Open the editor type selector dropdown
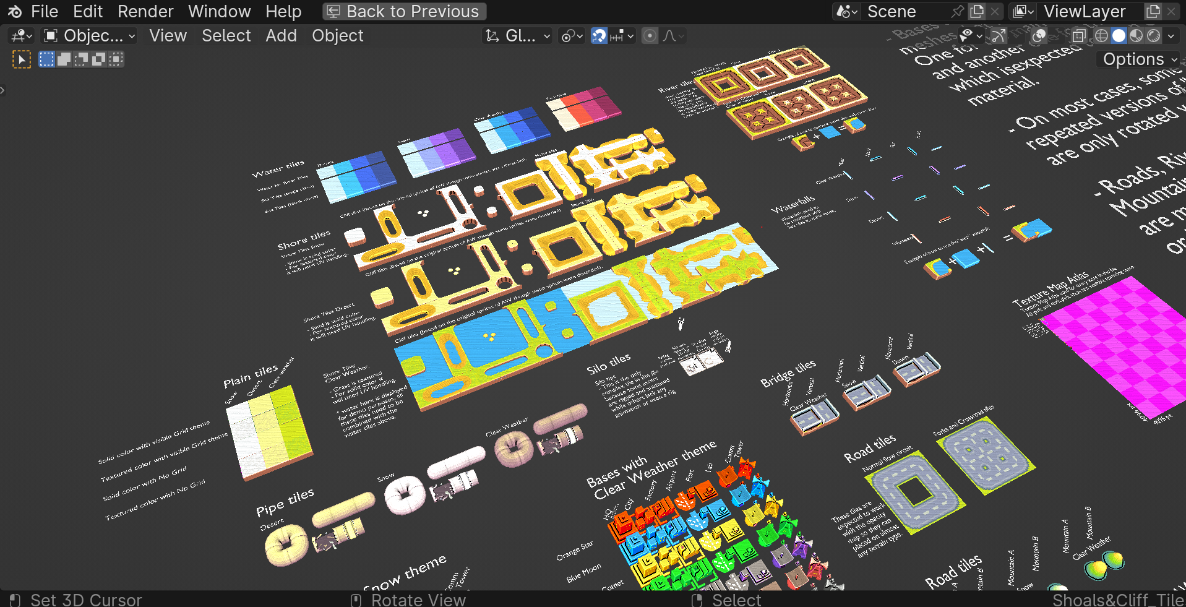Image resolution: width=1186 pixels, height=607 pixels. 22,36
